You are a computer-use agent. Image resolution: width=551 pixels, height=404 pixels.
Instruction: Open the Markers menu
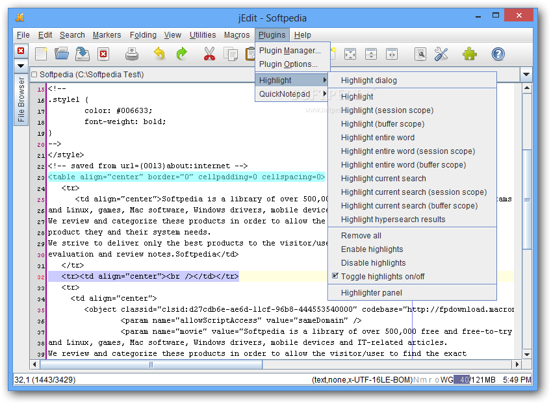(107, 35)
